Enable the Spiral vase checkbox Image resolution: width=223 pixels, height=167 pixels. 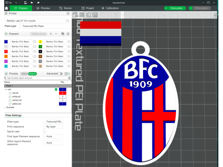pyautogui.click(x=45, y=131)
